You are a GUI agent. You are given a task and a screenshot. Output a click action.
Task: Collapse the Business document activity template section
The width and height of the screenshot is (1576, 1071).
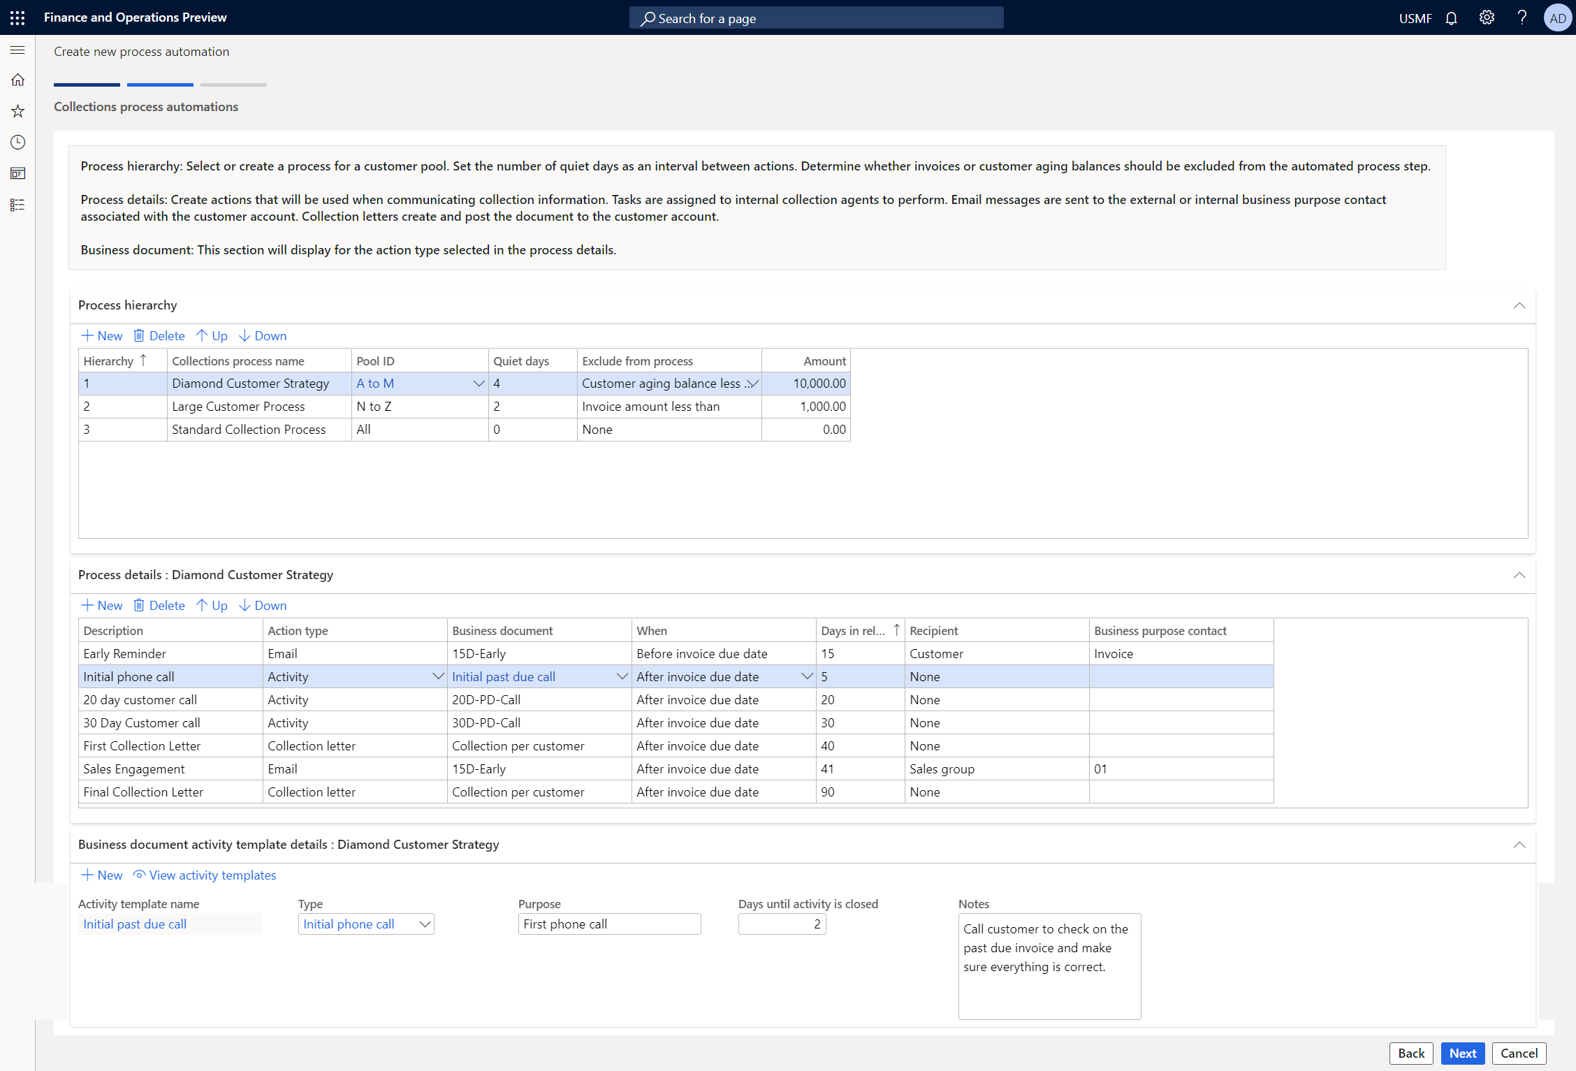point(1519,845)
